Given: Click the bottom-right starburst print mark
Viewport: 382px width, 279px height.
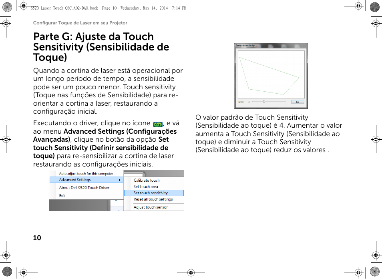Looking at the screenshot, I should tap(374, 272).
